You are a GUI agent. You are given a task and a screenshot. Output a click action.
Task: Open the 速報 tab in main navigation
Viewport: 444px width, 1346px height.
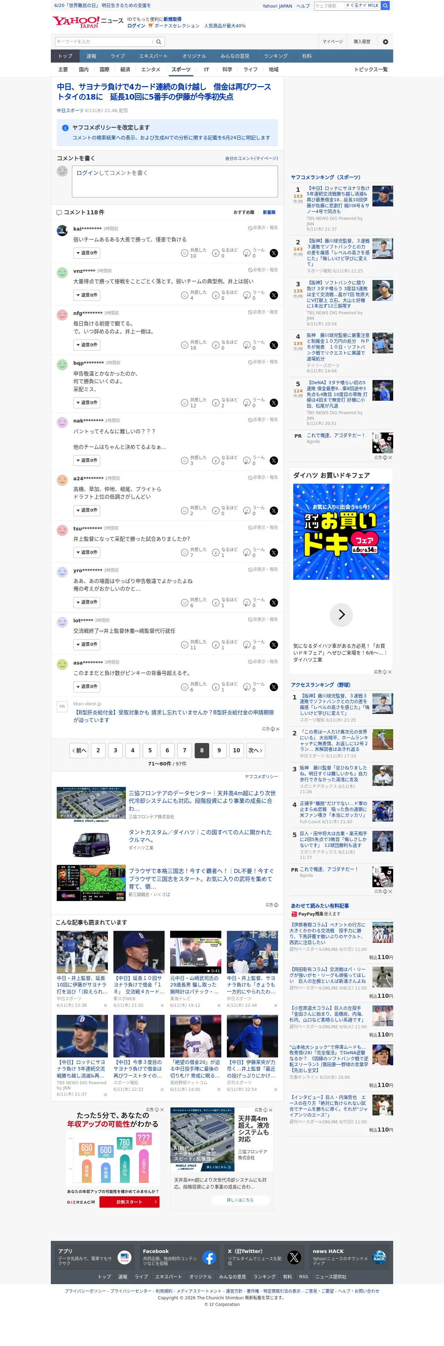(x=91, y=56)
